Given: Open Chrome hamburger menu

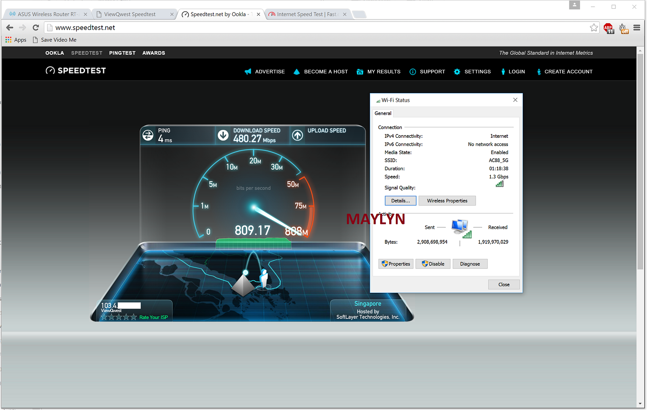Looking at the screenshot, I should [637, 27].
